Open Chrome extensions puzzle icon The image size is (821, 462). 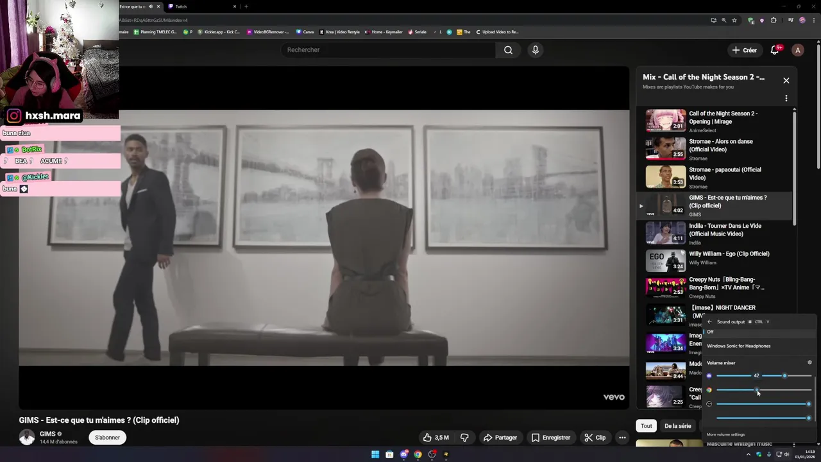click(774, 20)
